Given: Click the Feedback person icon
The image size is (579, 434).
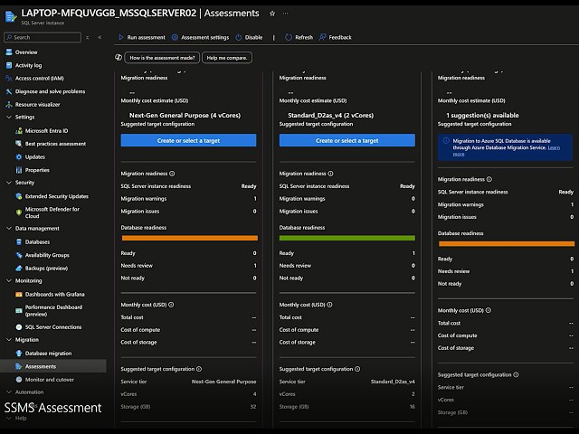Looking at the screenshot, I should [323, 37].
